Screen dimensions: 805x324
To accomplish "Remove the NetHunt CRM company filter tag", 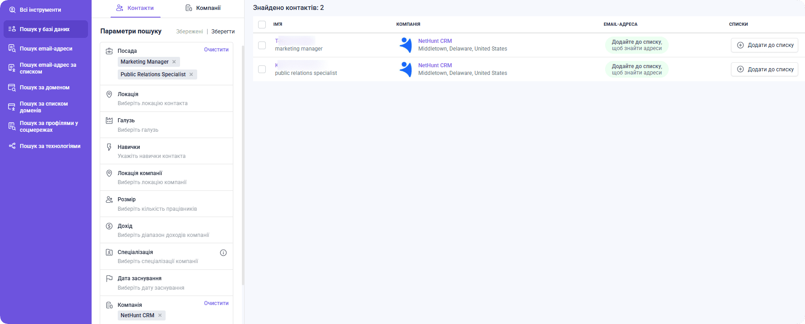I will click(160, 315).
